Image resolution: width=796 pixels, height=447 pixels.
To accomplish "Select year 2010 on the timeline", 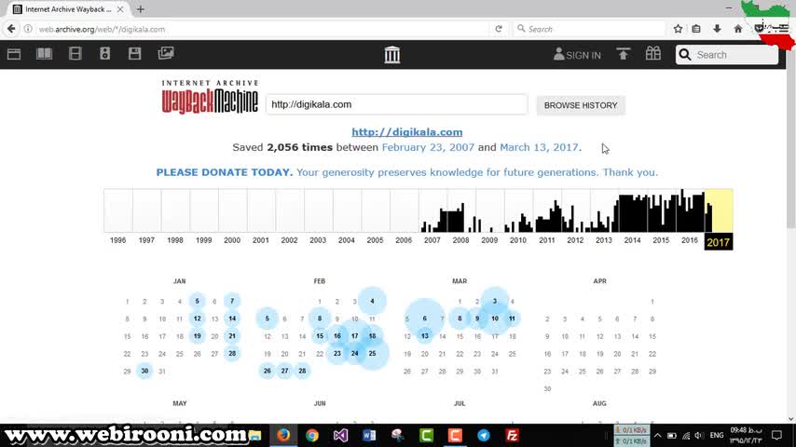I will 518,240.
